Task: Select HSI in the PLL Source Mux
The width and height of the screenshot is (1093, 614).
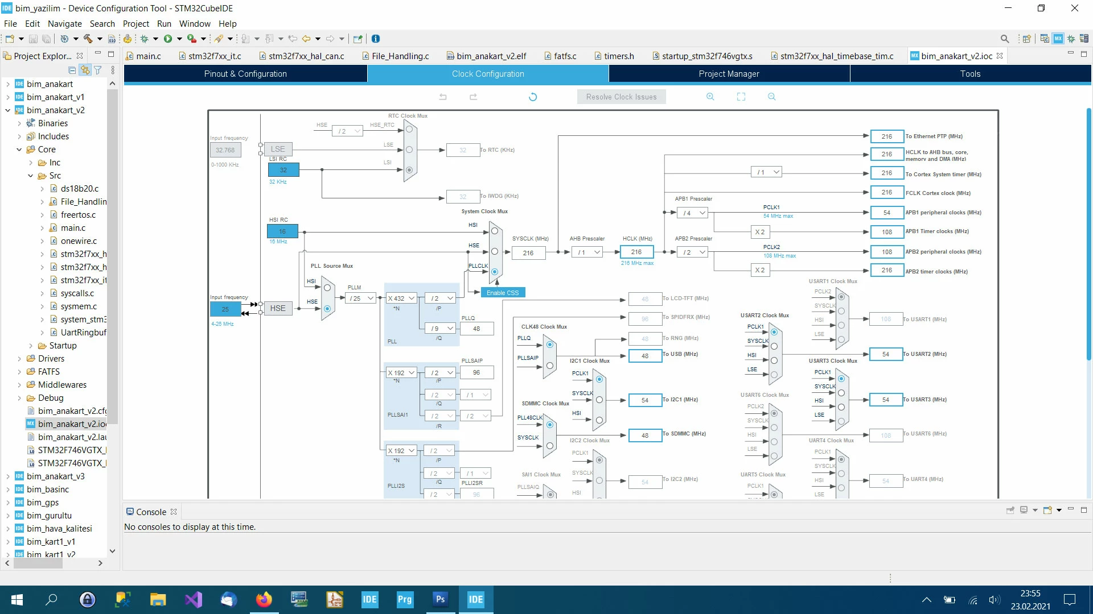Action: click(x=327, y=288)
